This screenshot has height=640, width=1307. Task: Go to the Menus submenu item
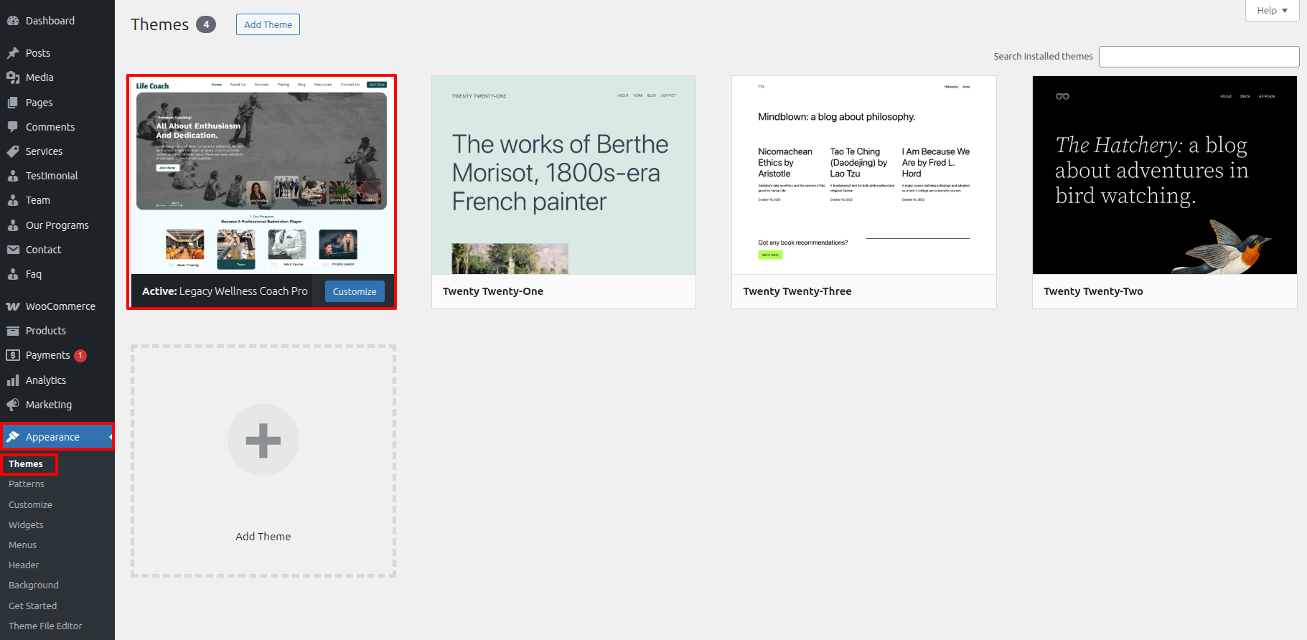[22, 545]
